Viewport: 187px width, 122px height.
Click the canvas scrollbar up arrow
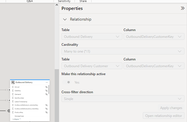(x=57, y=5)
